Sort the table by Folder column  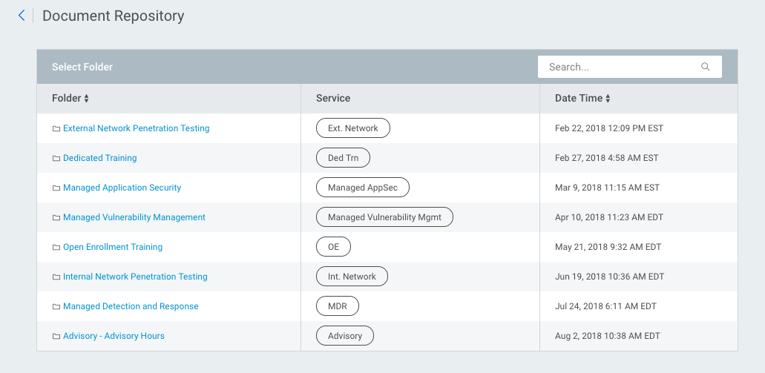pos(70,98)
